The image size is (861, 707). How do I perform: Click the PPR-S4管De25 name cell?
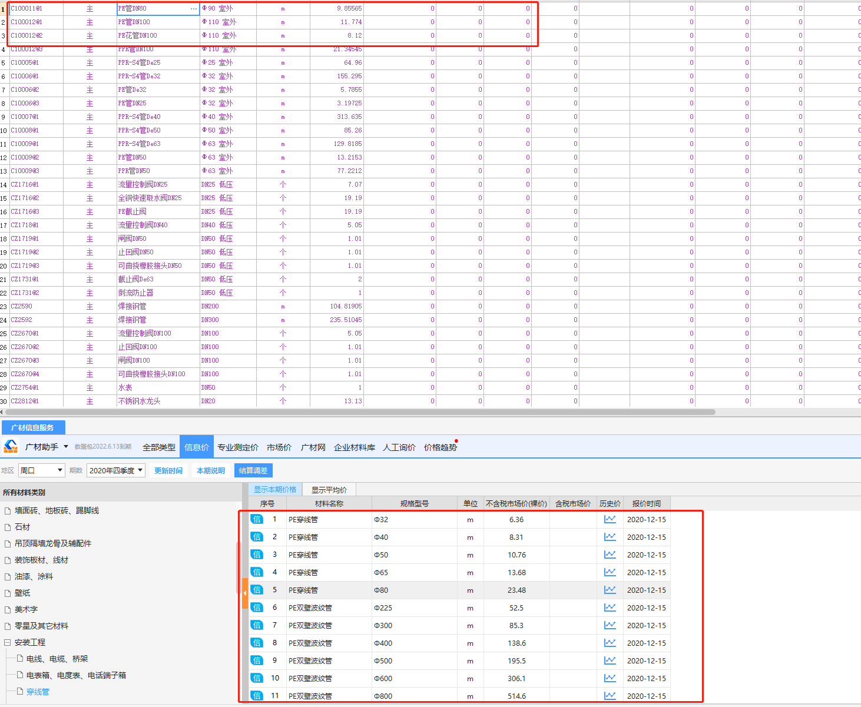158,62
